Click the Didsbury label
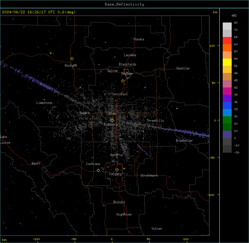 (111, 124)
